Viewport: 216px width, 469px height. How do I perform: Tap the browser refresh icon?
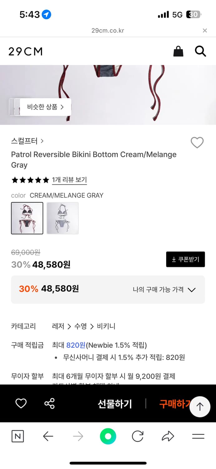[138, 436]
